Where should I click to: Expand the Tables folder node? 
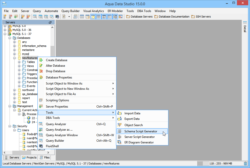19,62
